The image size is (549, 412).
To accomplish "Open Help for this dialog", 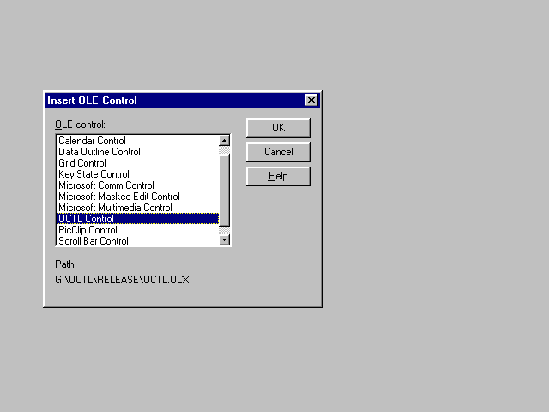I will [278, 176].
